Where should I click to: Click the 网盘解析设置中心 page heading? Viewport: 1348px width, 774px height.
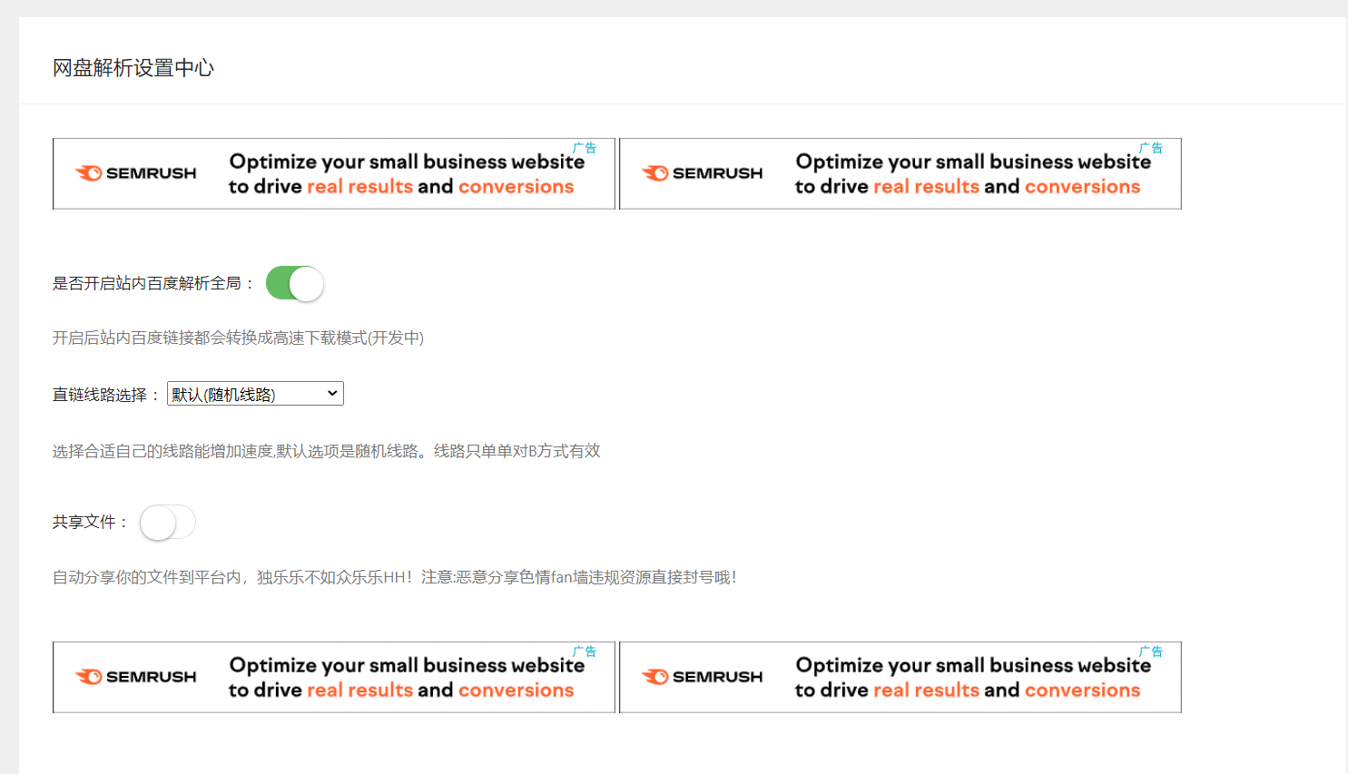point(133,68)
